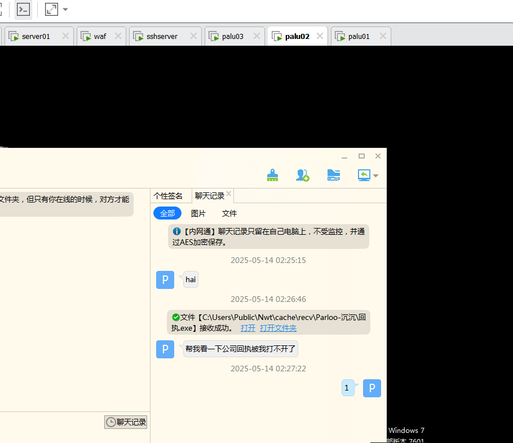Switch to the 个性签名 tab
513x443 pixels.
(x=168, y=196)
